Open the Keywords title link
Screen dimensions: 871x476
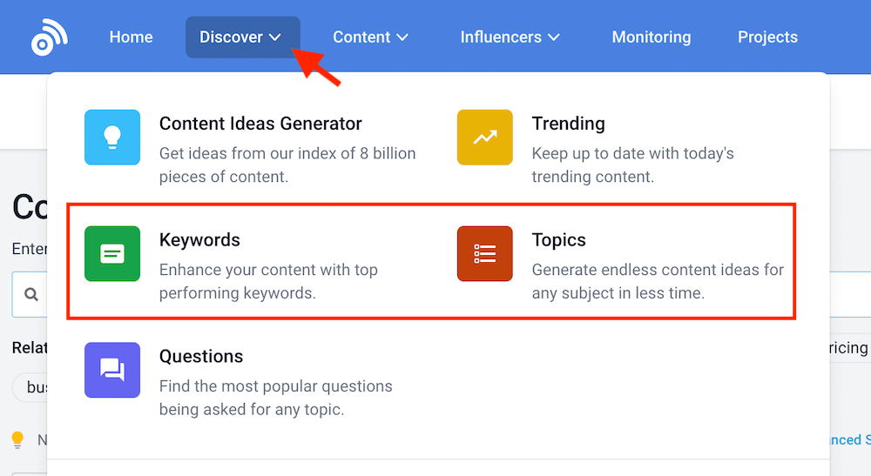199,240
